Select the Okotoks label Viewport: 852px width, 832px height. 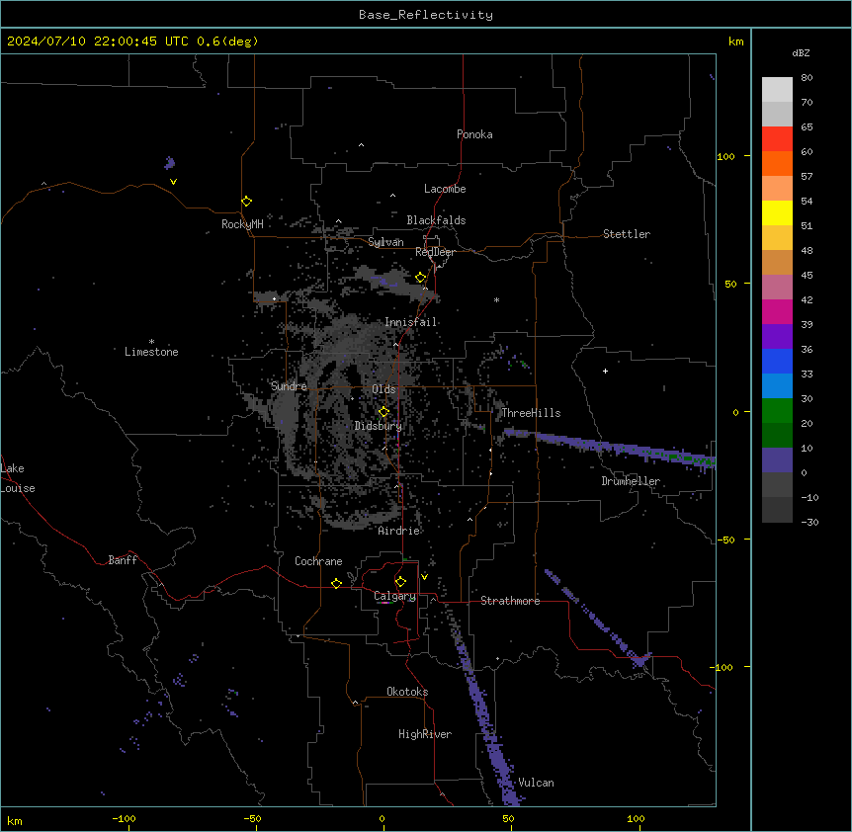[407, 692]
